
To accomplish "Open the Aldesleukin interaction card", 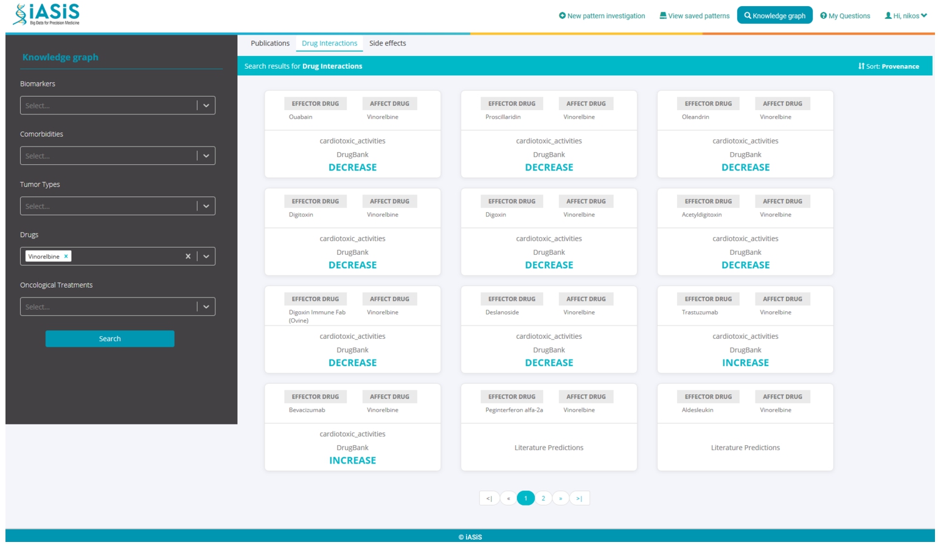I will pyautogui.click(x=746, y=427).
